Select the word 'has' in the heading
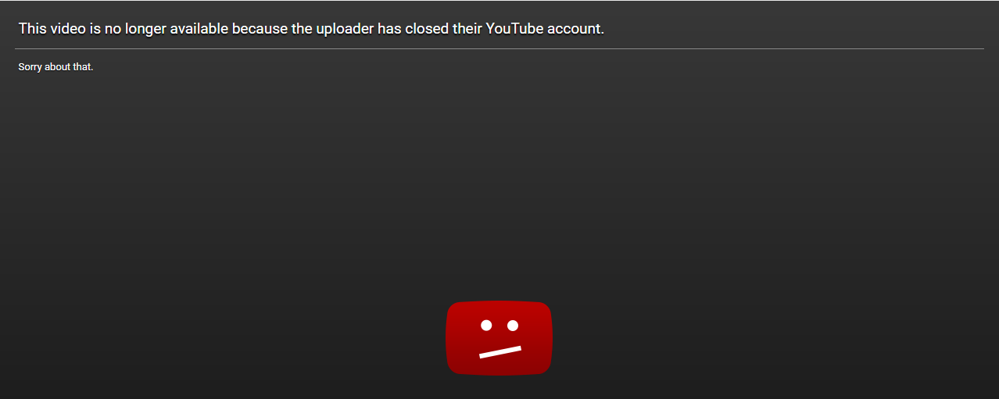 [x=389, y=29]
